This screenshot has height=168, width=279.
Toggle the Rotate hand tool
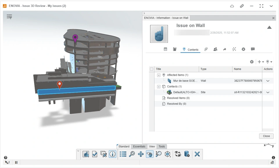150,154
